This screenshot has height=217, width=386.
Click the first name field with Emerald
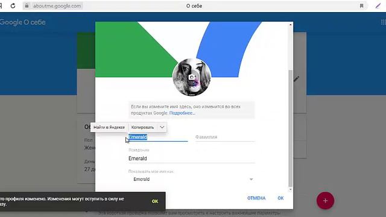click(x=158, y=137)
